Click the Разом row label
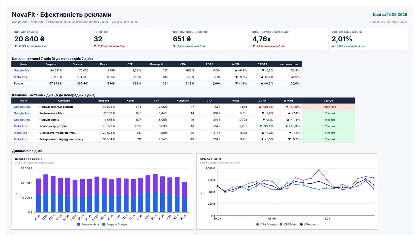This screenshot has width=419, height=235. click(18, 83)
